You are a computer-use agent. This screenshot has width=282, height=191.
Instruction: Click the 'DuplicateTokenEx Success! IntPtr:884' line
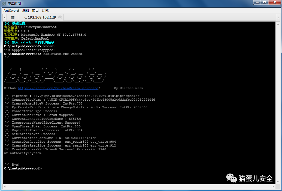pos(43,130)
